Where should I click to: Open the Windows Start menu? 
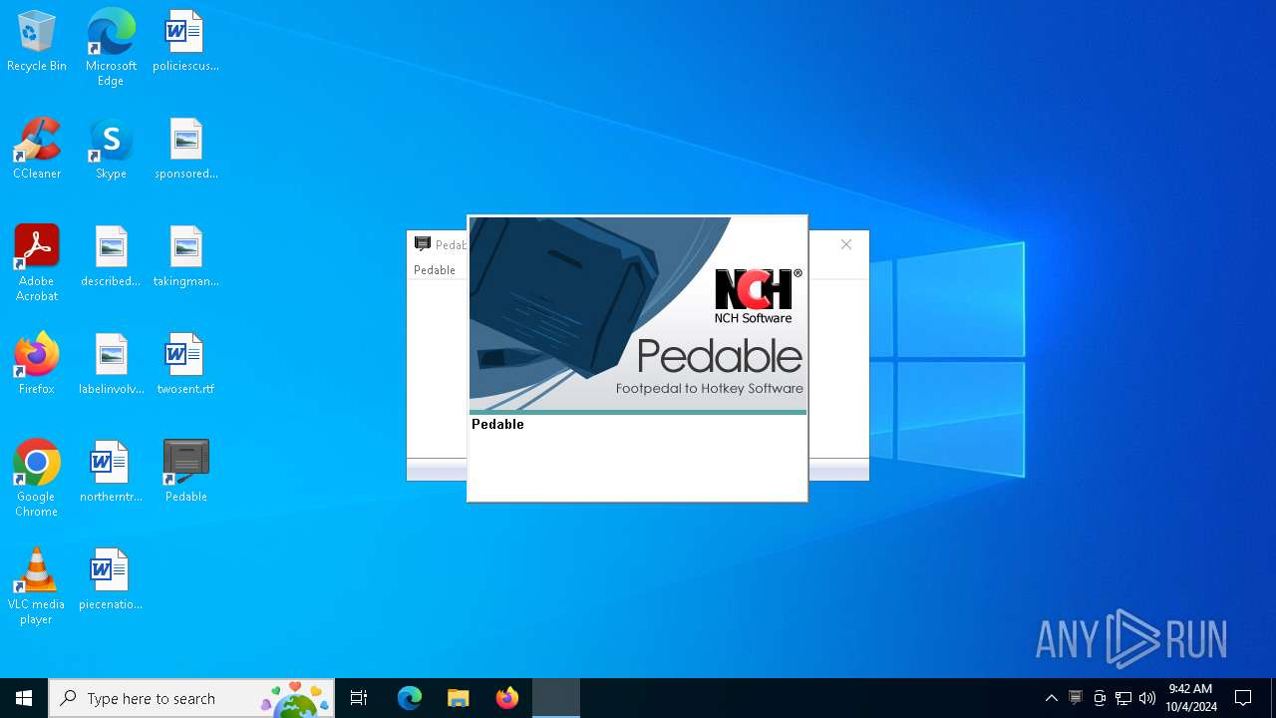tap(24, 698)
